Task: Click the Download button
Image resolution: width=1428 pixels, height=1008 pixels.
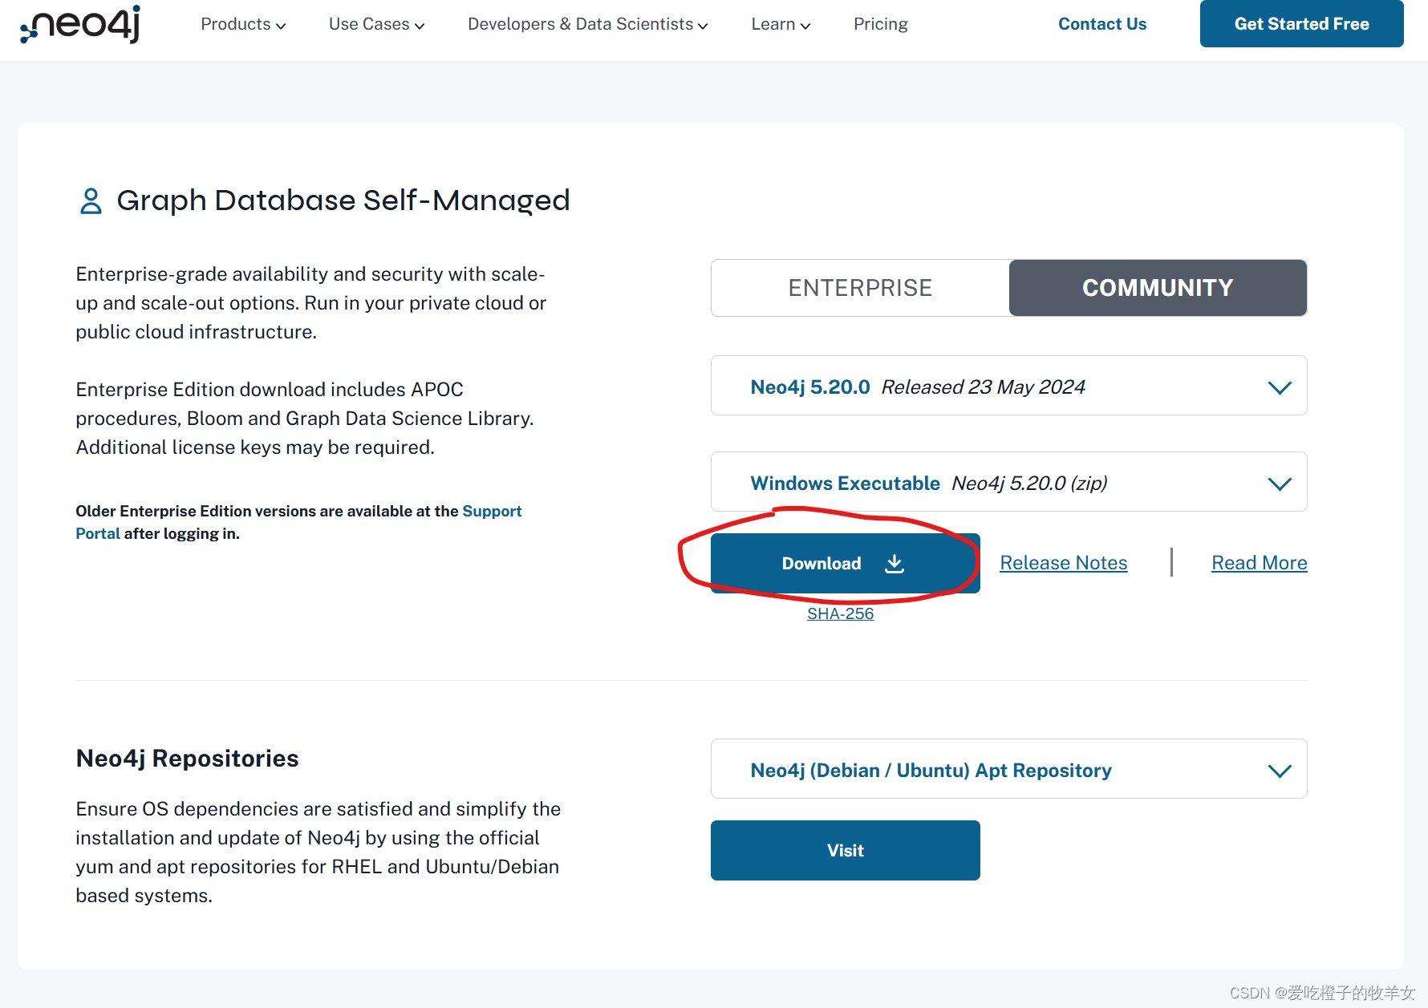Action: point(845,563)
